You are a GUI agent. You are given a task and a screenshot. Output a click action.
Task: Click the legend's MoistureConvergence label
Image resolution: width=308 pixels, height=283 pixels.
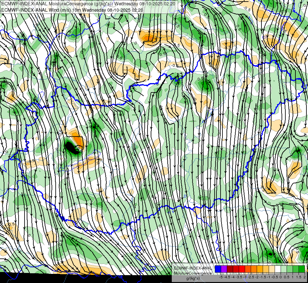pos(193,273)
